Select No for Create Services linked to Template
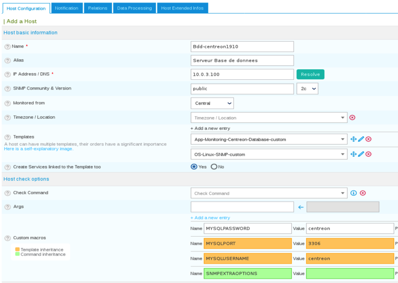The image size is (398, 283). click(214, 167)
